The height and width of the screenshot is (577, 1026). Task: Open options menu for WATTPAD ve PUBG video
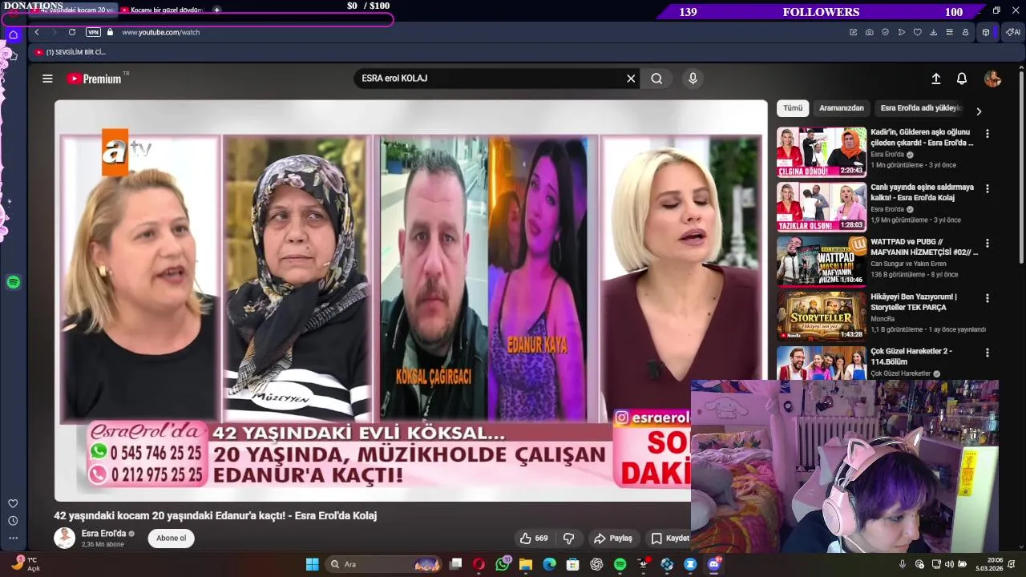pyautogui.click(x=988, y=243)
